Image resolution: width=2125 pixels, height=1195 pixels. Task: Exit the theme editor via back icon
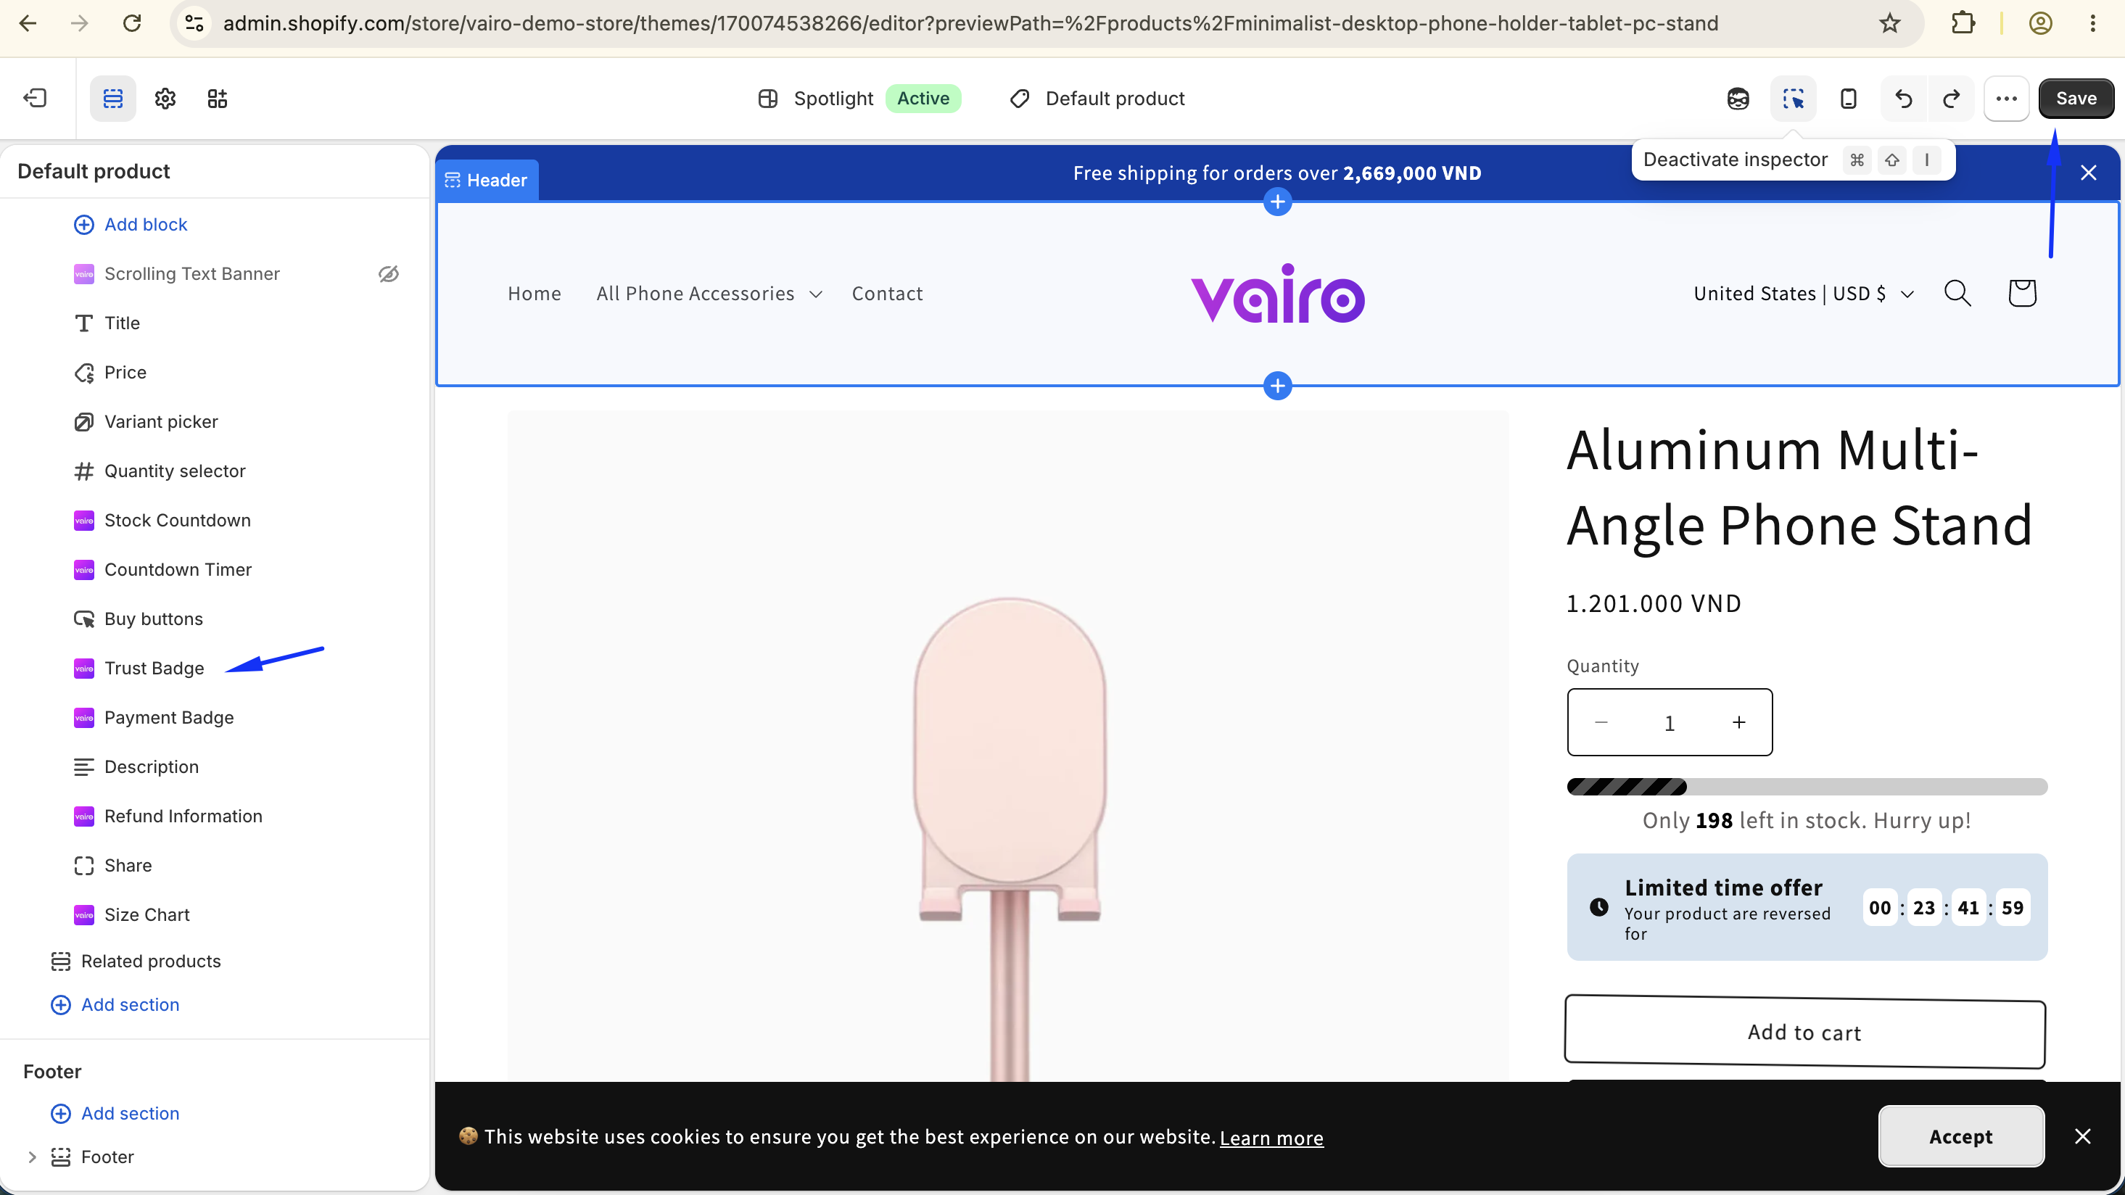click(x=35, y=98)
